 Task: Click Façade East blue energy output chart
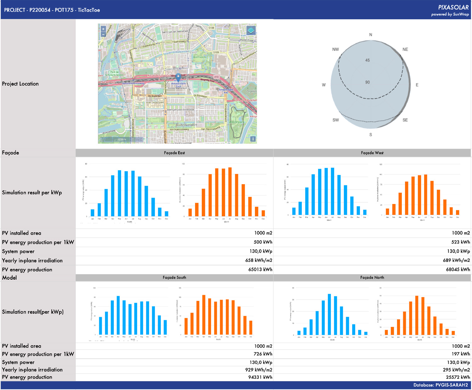tap(126, 192)
